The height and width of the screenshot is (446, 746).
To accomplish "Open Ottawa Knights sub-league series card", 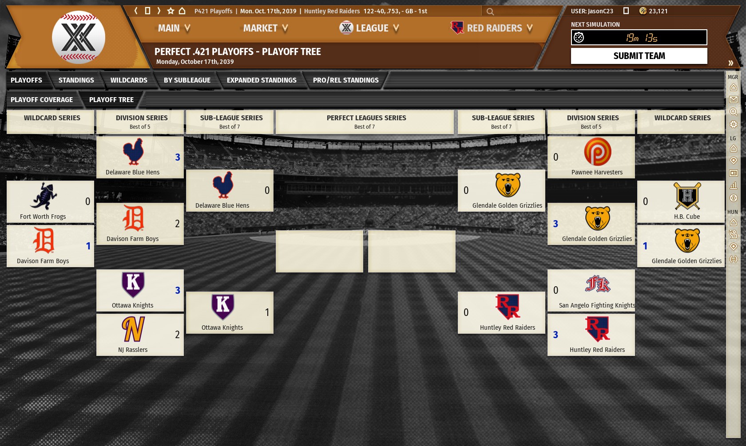I will (x=230, y=312).
